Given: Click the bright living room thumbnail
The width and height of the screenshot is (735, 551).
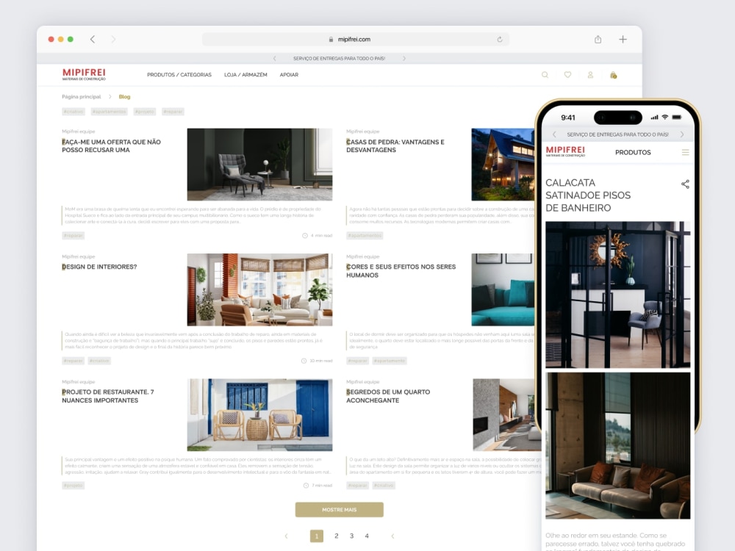Looking at the screenshot, I should coord(259,289).
